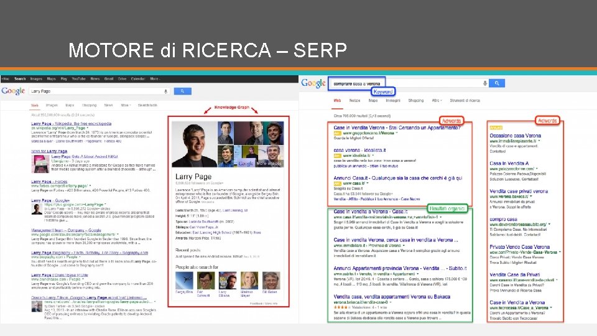Open the side ad Casa in Vendita A
Screen dimensions: 597x336
(x=509, y=164)
